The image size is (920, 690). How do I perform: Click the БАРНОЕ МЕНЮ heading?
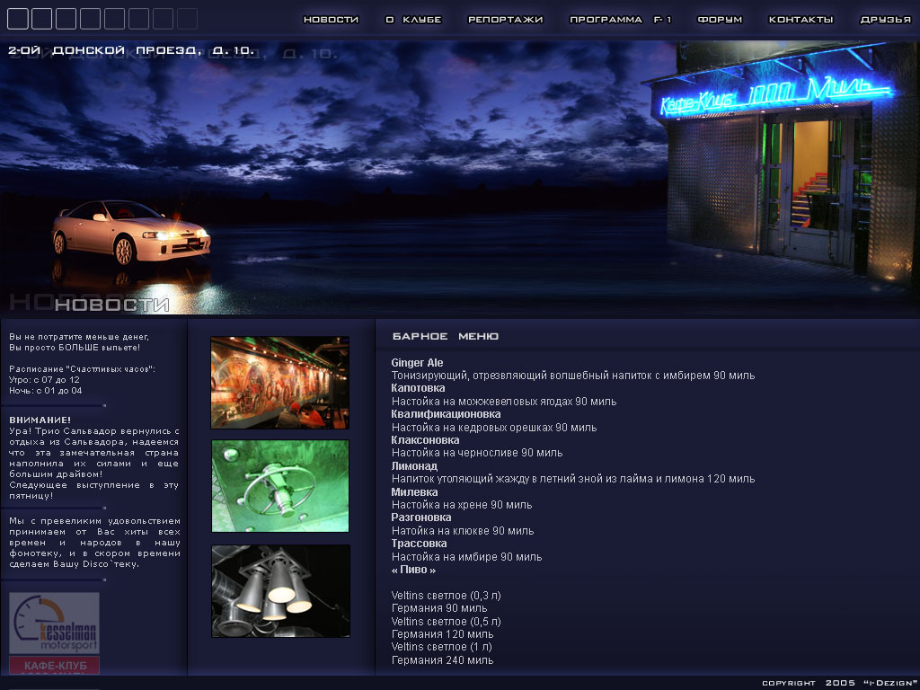coord(446,336)
